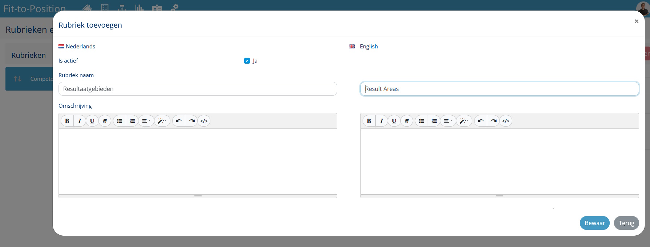Insert bulleted list in English editor
650x247 pixels.
click(x=421, y=121)
